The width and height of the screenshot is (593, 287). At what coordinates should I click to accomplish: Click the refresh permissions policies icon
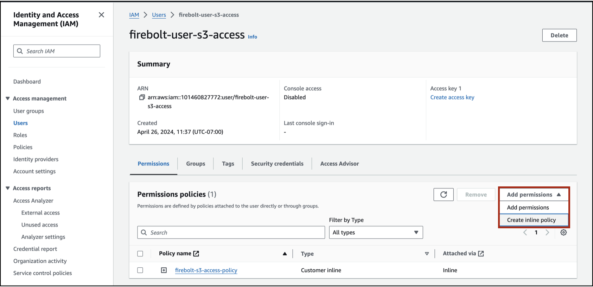[444, 194]
